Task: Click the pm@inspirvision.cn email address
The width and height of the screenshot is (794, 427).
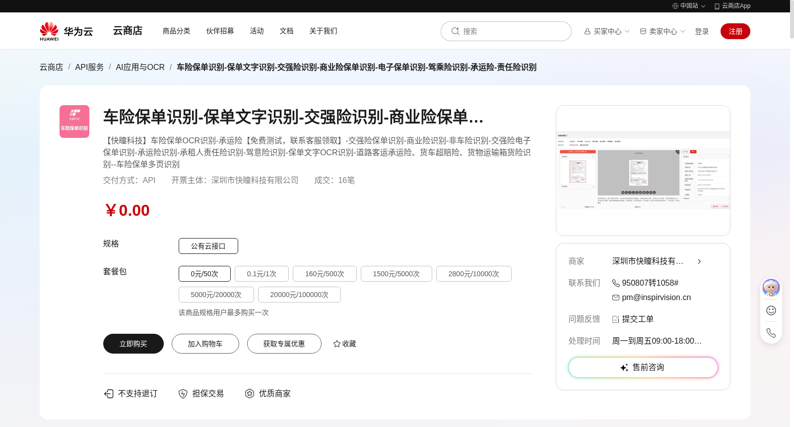Action: pyautogui.click(x=657, y=298)
